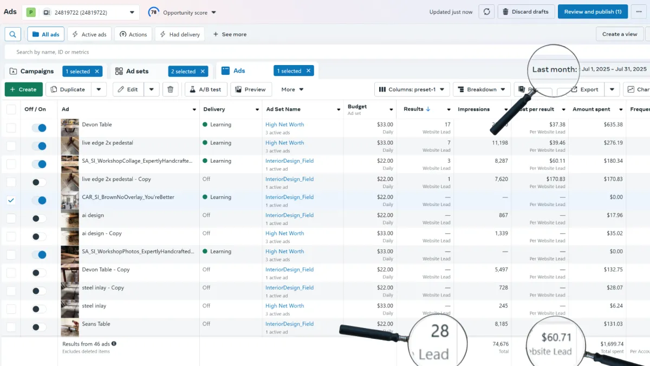Uncheck the CAR_SI_BrownNoOverlay ad checkbox
The width and height of the screenshot is (650, 366).
click(11, 200)
